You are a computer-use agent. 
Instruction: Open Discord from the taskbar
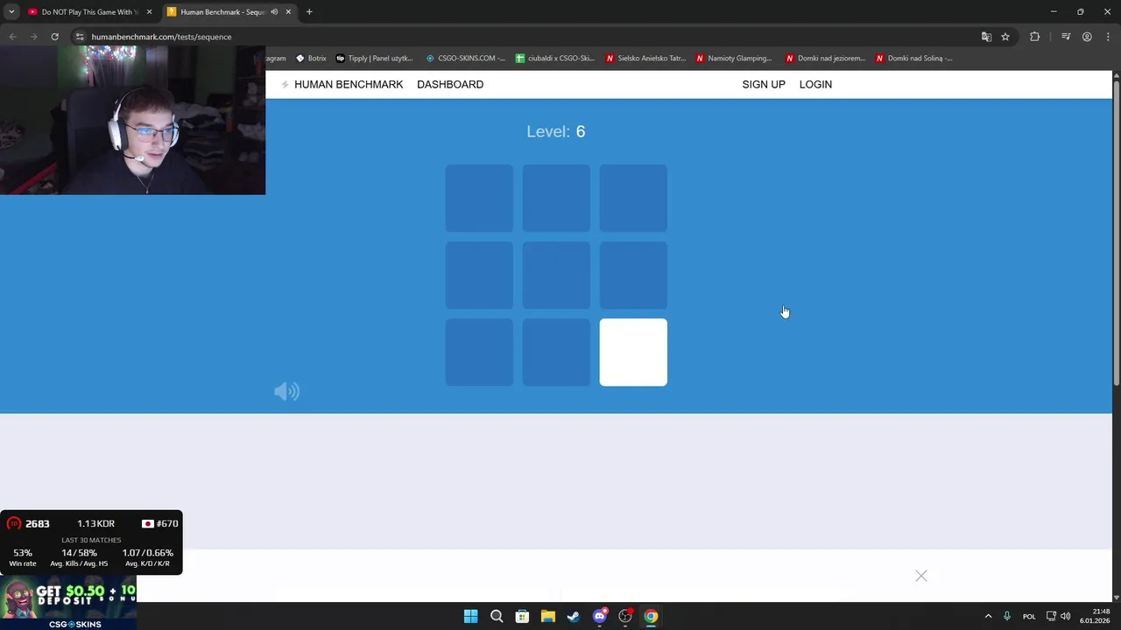[600, 616]
